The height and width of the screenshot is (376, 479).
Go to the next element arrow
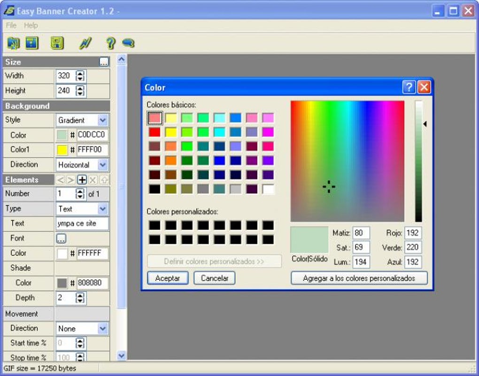coord(71,180)
